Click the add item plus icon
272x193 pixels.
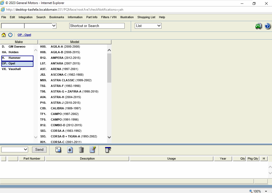[70, 150]
